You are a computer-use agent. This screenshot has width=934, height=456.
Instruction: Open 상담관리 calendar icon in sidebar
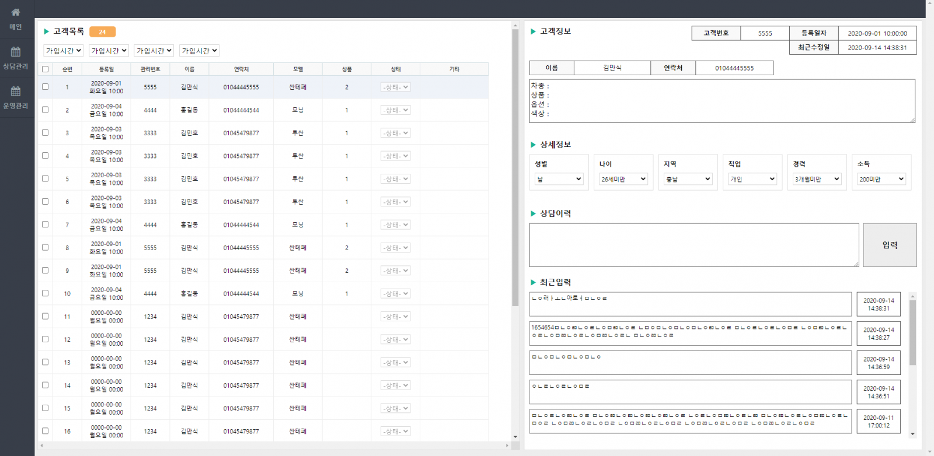[16, 52]
